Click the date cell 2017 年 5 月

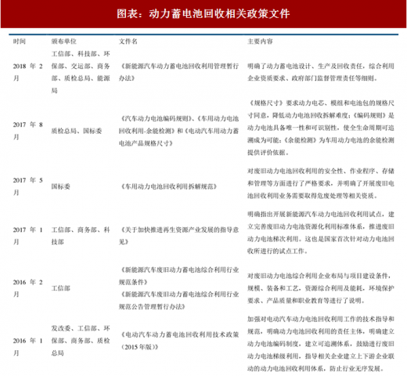click(28, 186)
